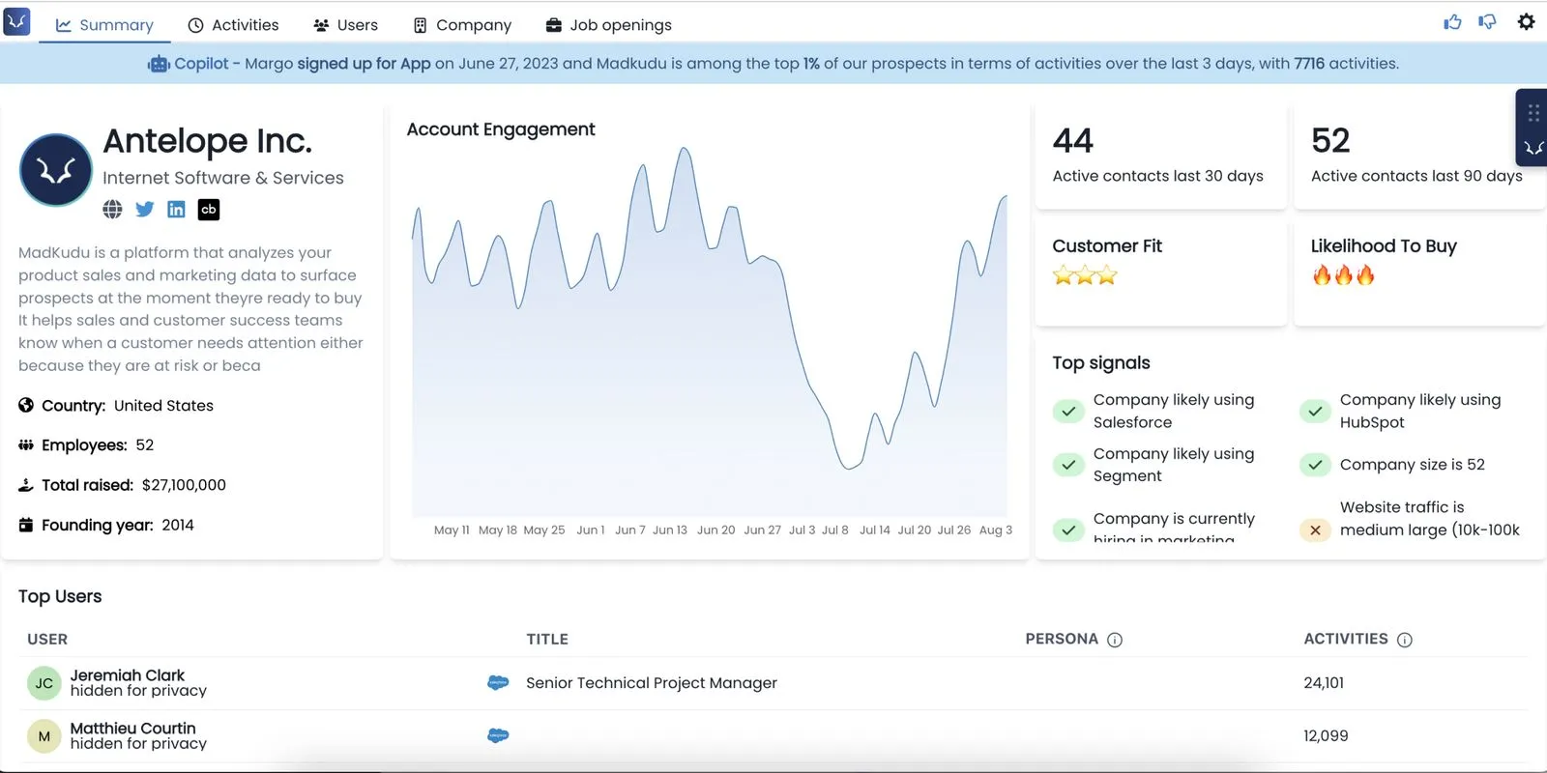Click the icon beside Total raised
1547x773 pixels.
(26, 485)
